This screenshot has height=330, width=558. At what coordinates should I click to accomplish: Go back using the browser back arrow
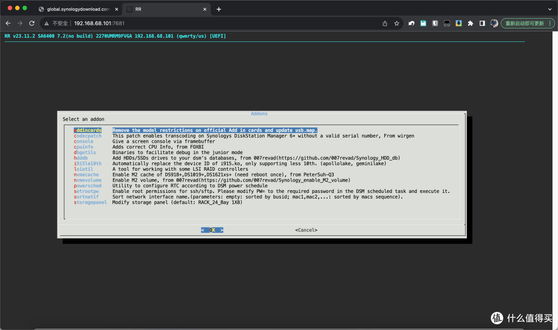[8, 23]
